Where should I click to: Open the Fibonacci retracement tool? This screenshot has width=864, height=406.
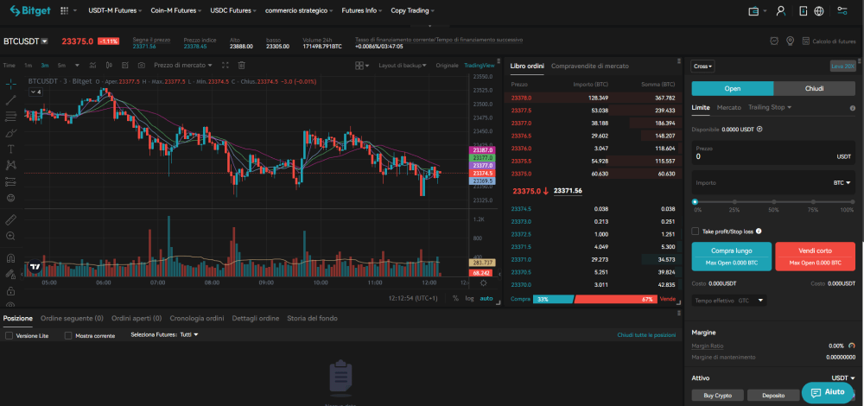click(x=10, y=117)
